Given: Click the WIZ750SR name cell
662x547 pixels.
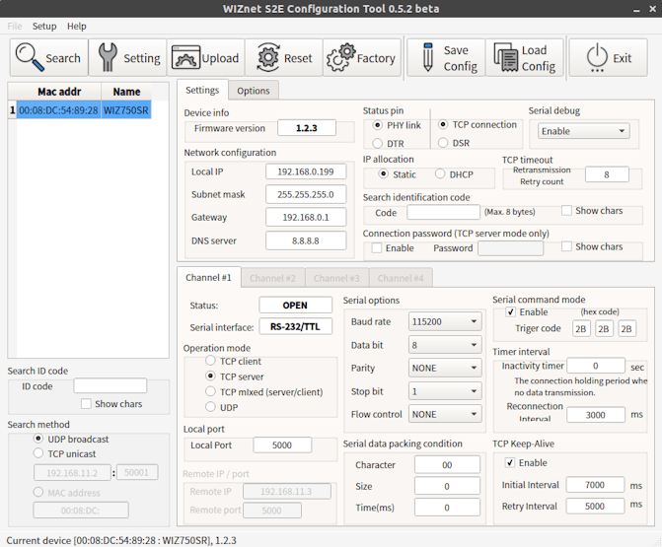Looking at the screenshot, I should point(126,110).
